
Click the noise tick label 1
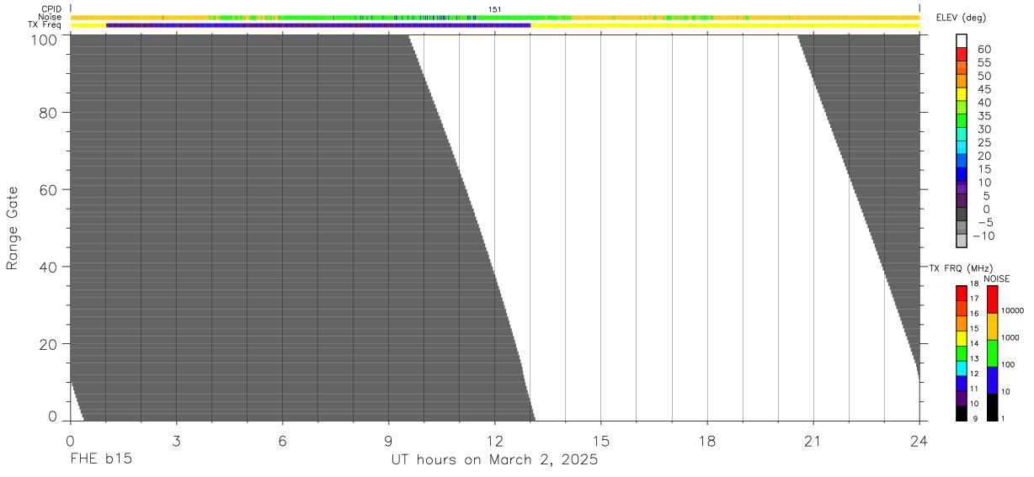(x=1004, y=418)
